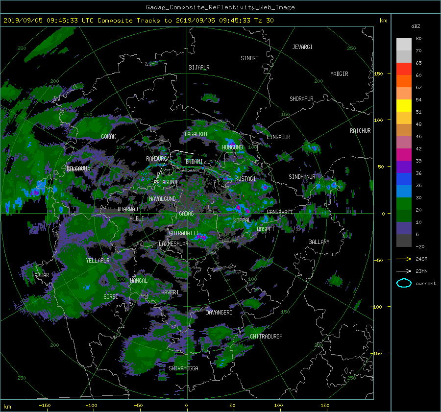Click the JEVARGI city label
Image resolution: width=441 pixels, height=412 pixels.
coord(302,47)
